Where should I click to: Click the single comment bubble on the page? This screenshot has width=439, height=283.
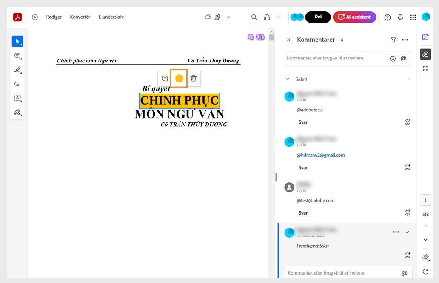click(251, 37)
